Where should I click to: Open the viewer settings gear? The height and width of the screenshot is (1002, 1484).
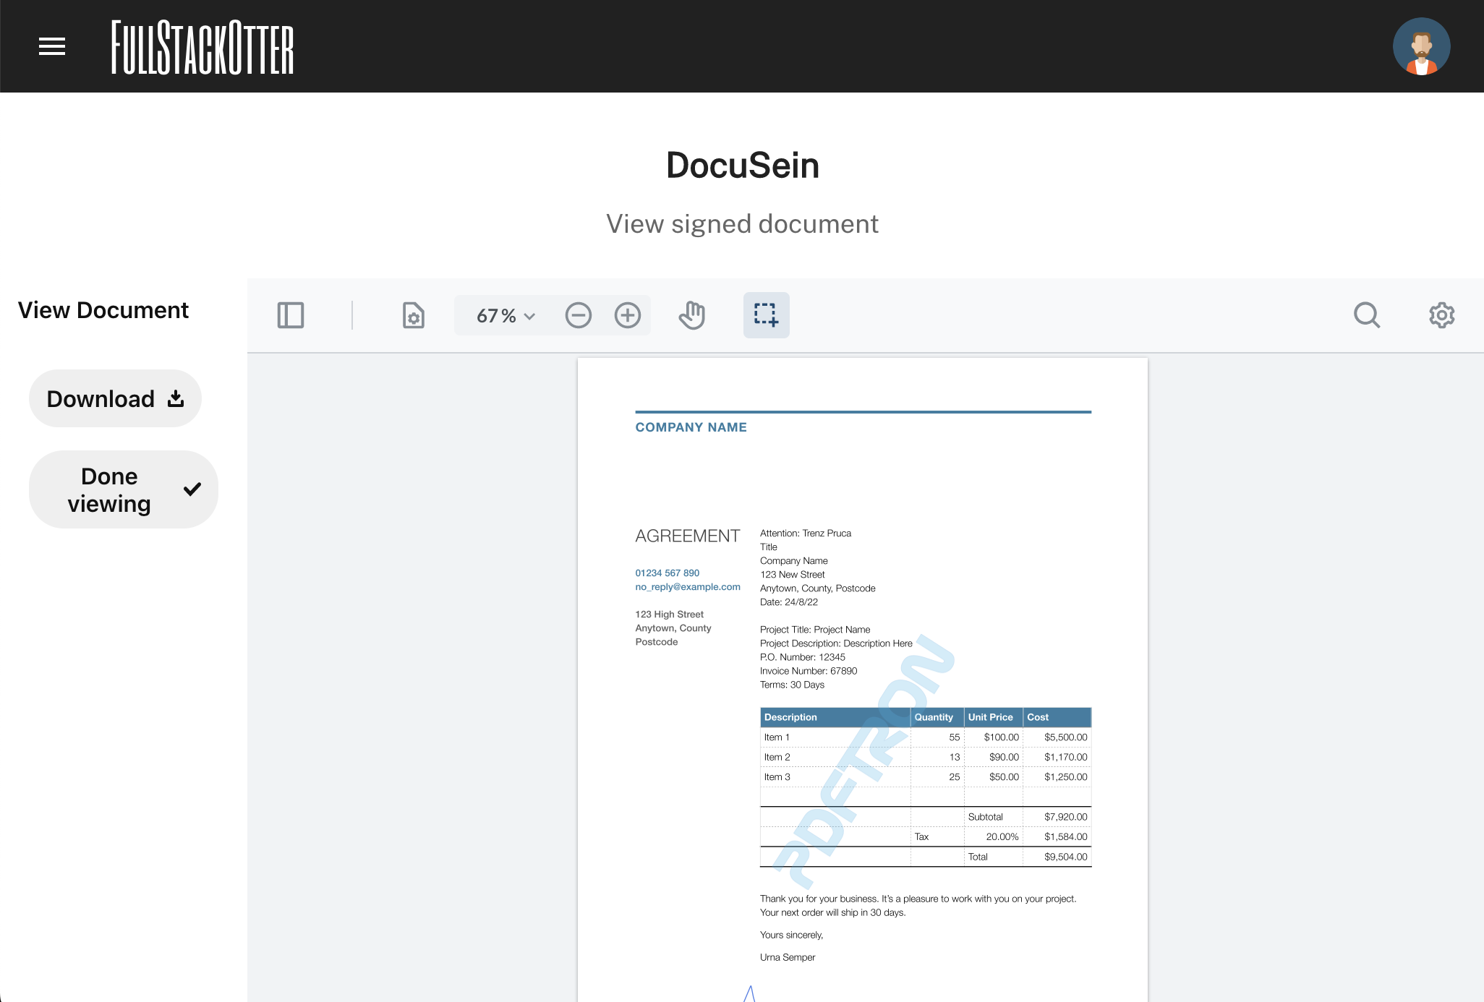coord(1441,315)
